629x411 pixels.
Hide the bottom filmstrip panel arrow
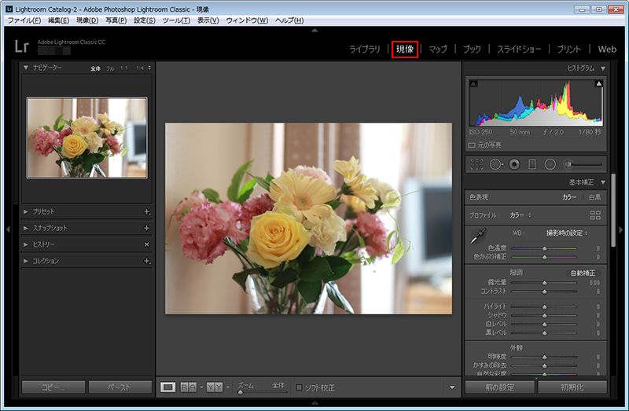(315, 402)
